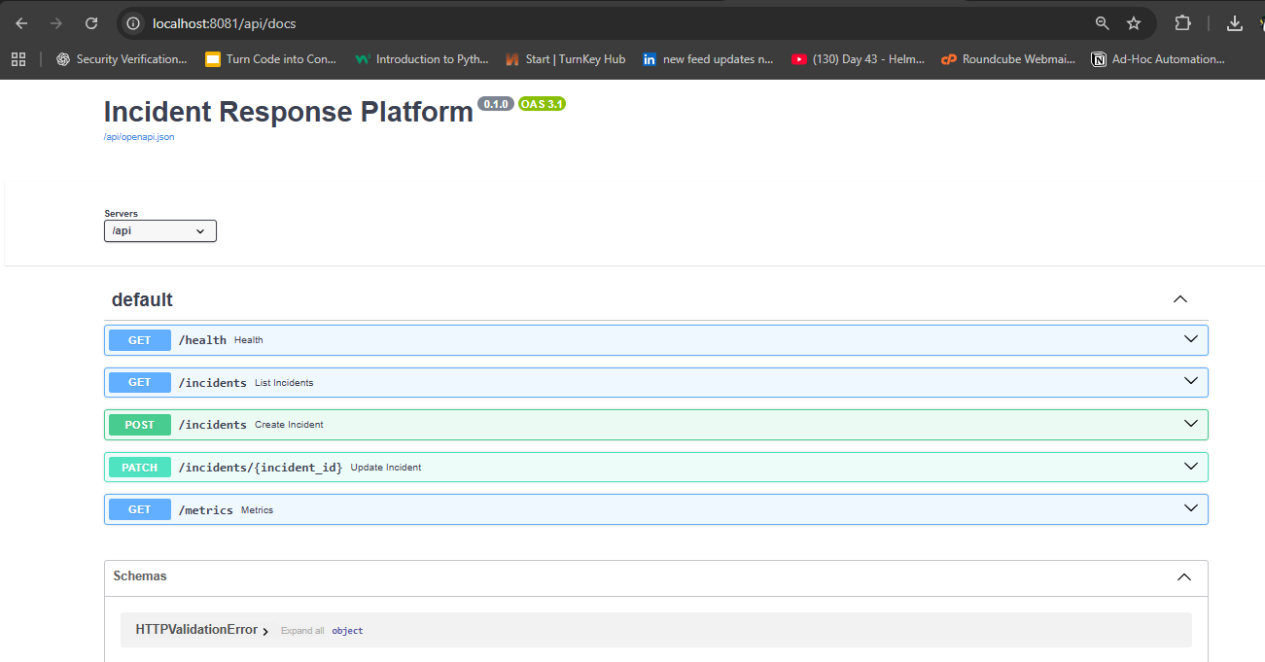
Task: Click the Update Incident summary text
Action: pyautogui.click(x=386, y=468)
